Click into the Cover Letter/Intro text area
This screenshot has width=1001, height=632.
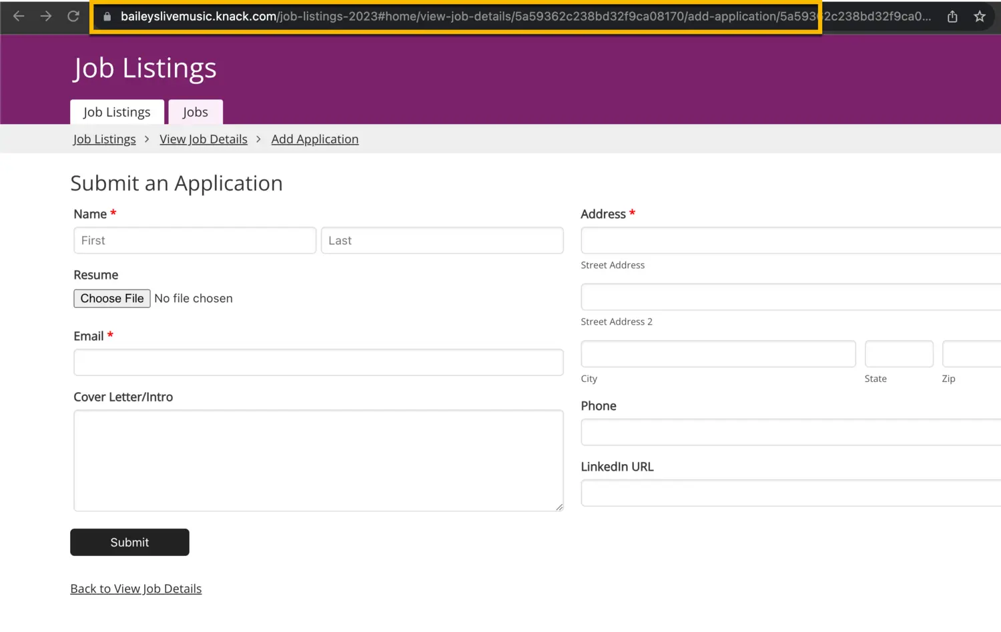point(318,461)
